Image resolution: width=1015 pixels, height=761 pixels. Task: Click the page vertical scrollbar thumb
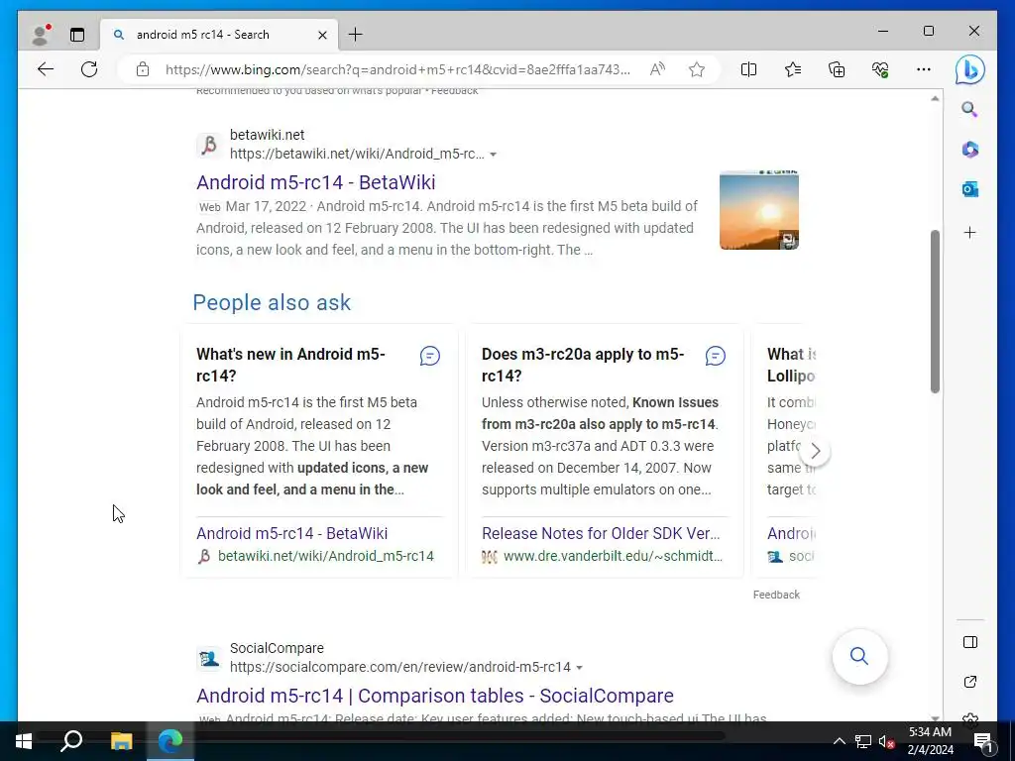point(935,311)
